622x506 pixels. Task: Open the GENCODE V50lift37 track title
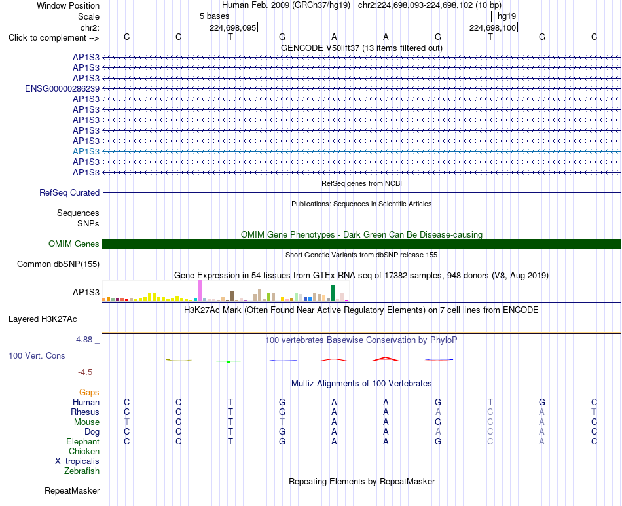pos(361,48)
